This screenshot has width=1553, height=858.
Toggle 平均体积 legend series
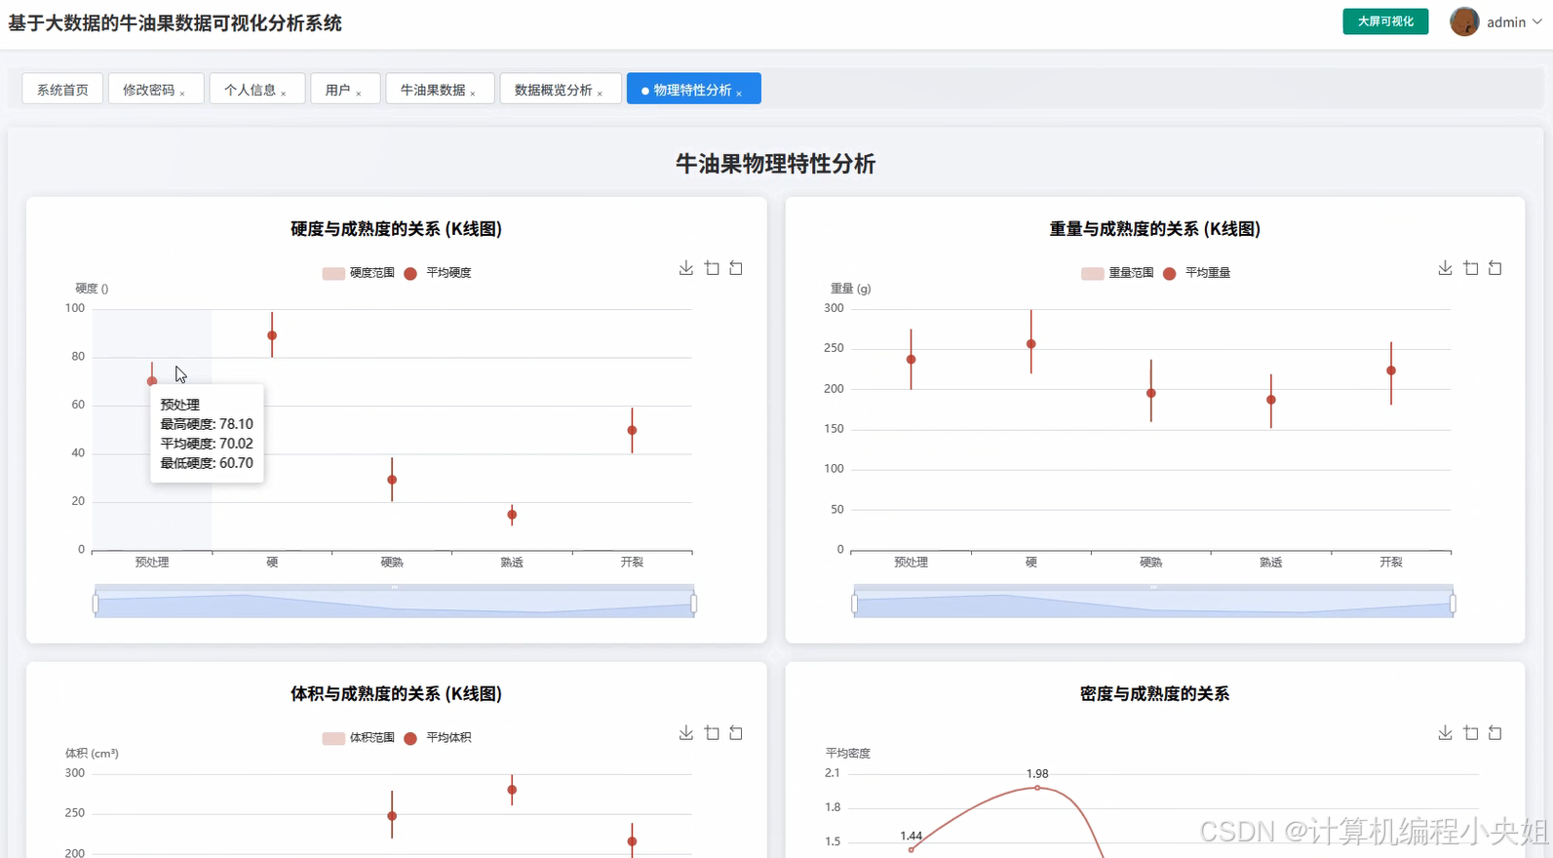point(438,738)
